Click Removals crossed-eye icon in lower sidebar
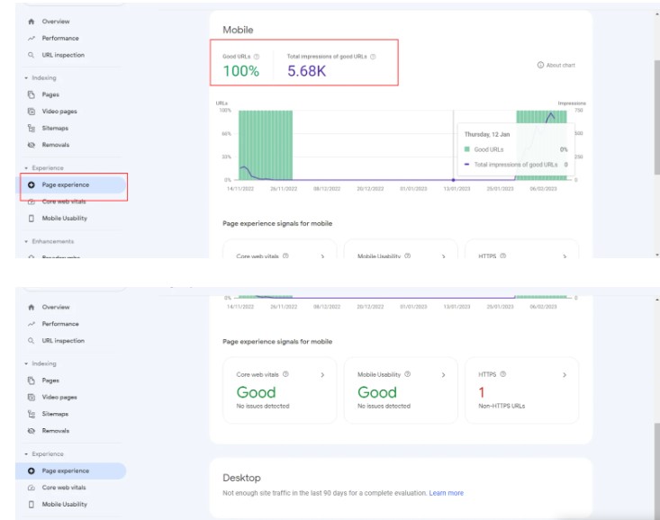Image resolution: width=660 pixels, height=520 pixels. click(32, 431)
